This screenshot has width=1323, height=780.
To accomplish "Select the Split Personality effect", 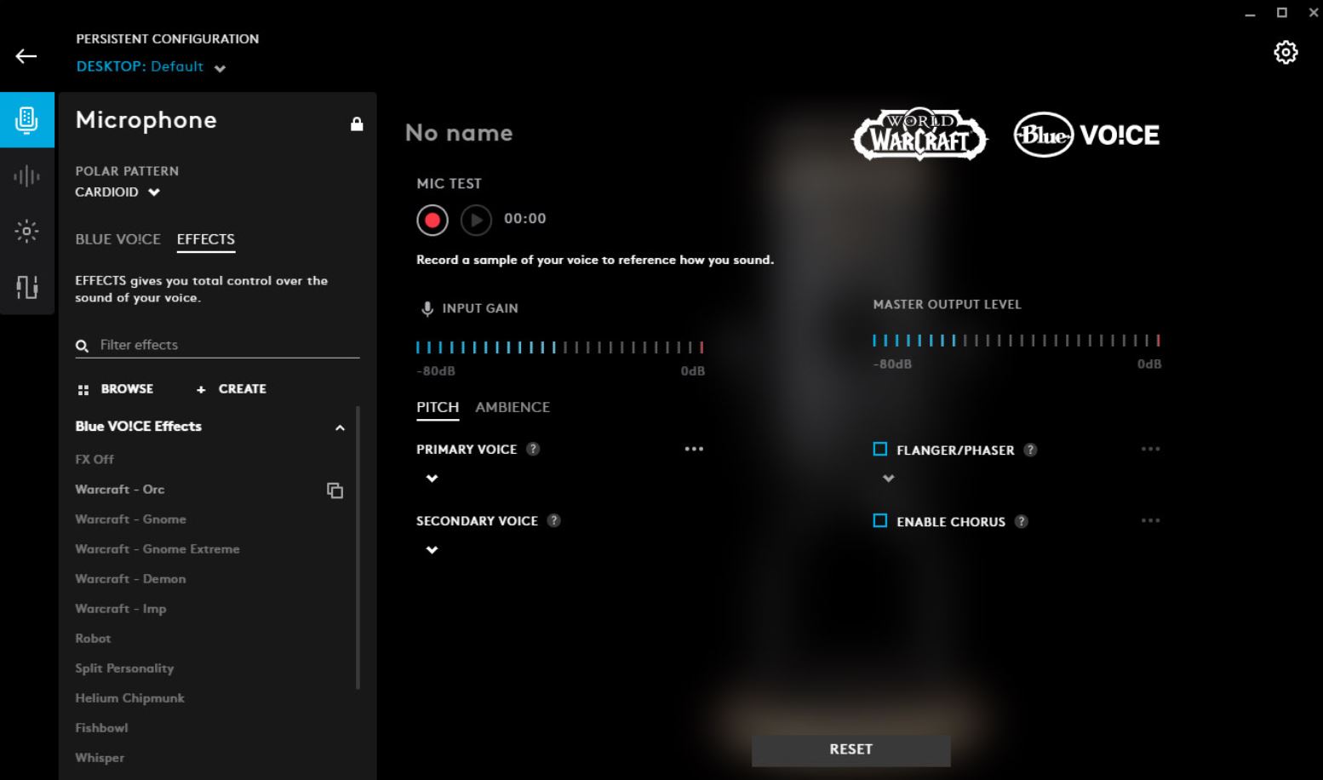I will [x=124, y=668].
